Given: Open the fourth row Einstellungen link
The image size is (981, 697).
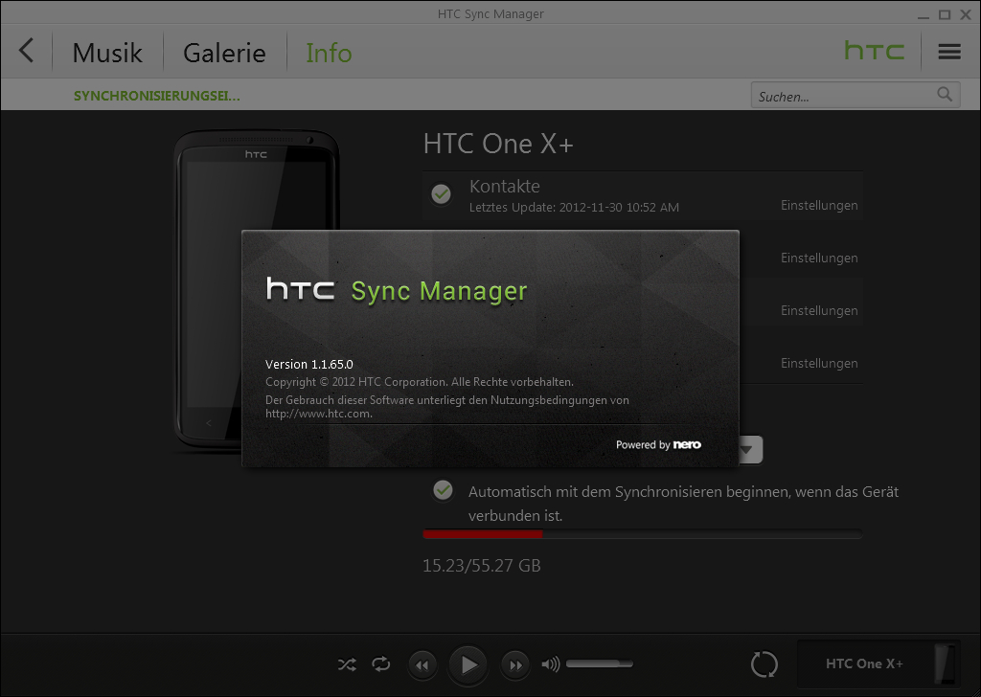Looking at the screenshot, I should (x=819, y=363).
